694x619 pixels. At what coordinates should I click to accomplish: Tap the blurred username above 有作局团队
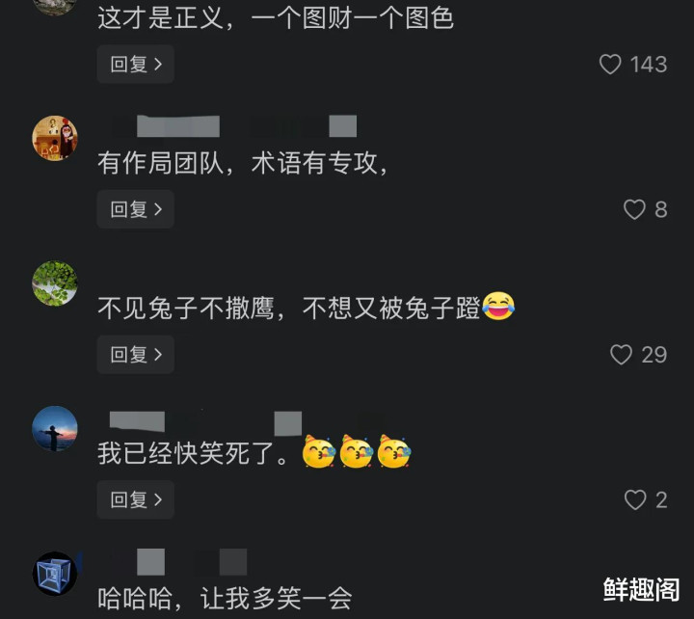click(233, 126)
